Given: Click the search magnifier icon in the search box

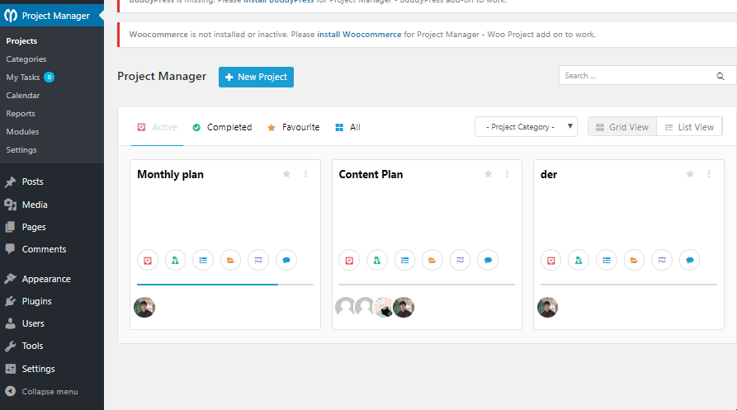Looking at the screenshot, I should coord(720,76).
